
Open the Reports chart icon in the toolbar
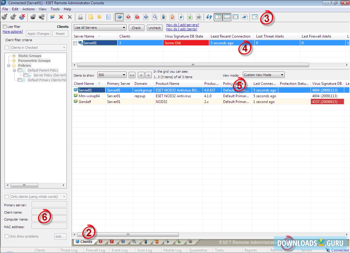click(190, 17)
